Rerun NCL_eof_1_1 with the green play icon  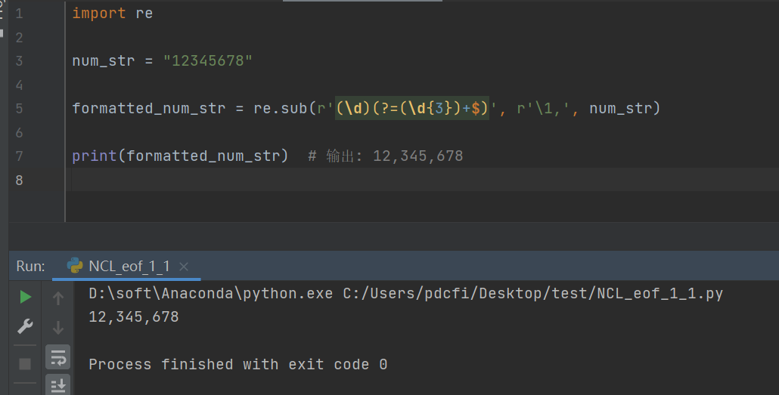[25, 297]
